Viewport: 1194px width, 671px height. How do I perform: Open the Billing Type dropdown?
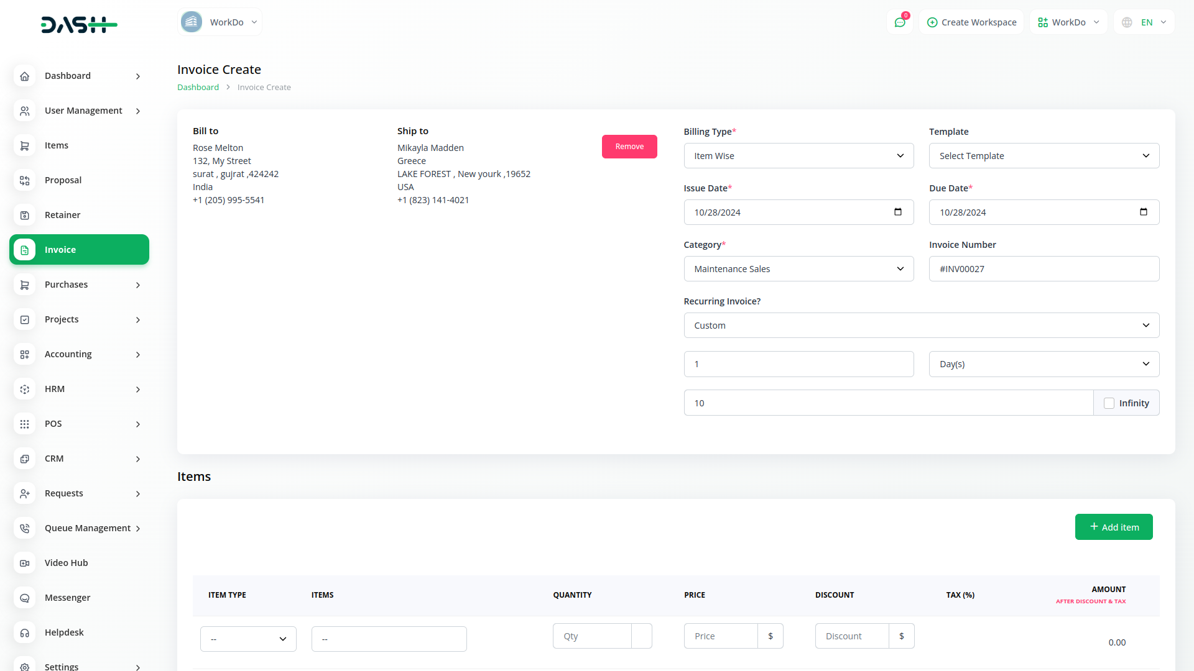click(x=798, y=156)
